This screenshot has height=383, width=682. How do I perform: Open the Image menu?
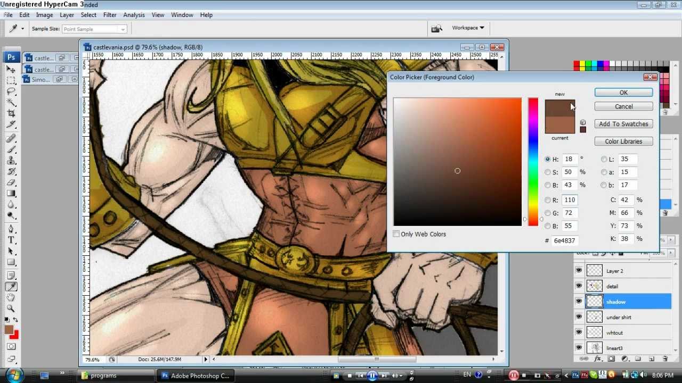click(x=44, y=15)
